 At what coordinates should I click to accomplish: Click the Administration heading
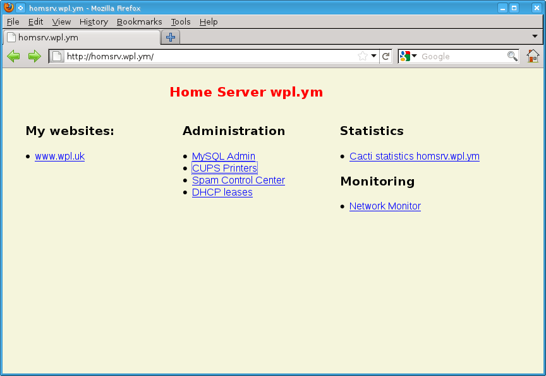[x=234, y=131]
